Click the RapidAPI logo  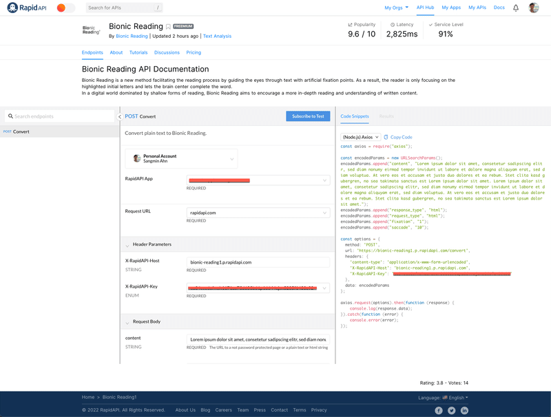pos(27,8)
